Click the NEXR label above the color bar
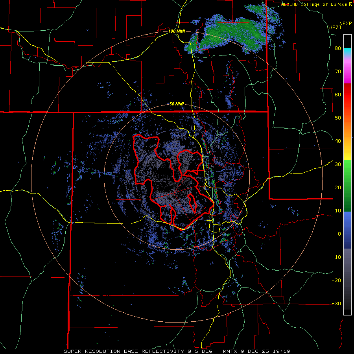The image size is (354, 354). [346, 24]
